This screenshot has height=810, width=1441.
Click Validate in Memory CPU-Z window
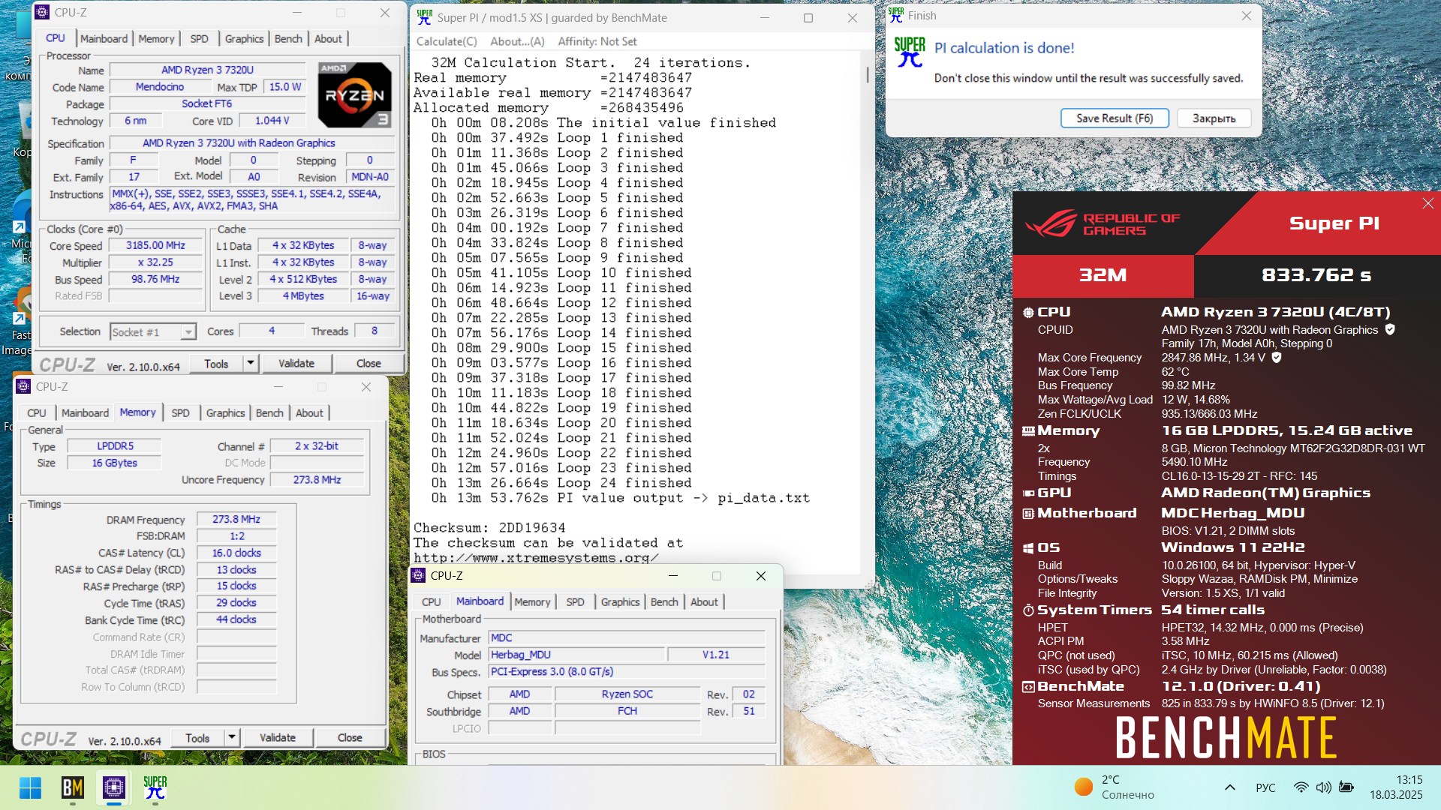click(x=278, y=738)
